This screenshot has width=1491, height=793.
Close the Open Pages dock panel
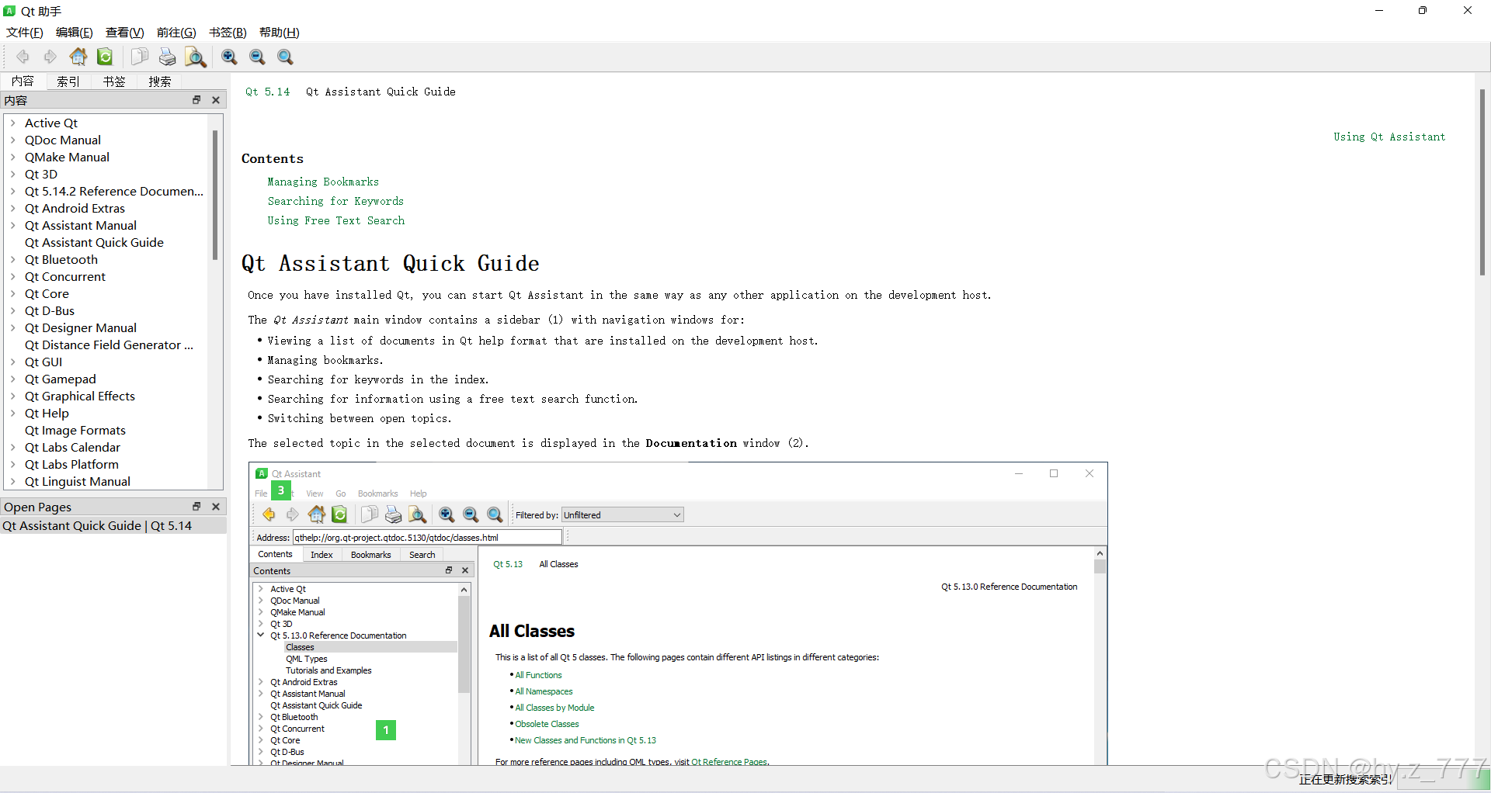click(216, 507)
